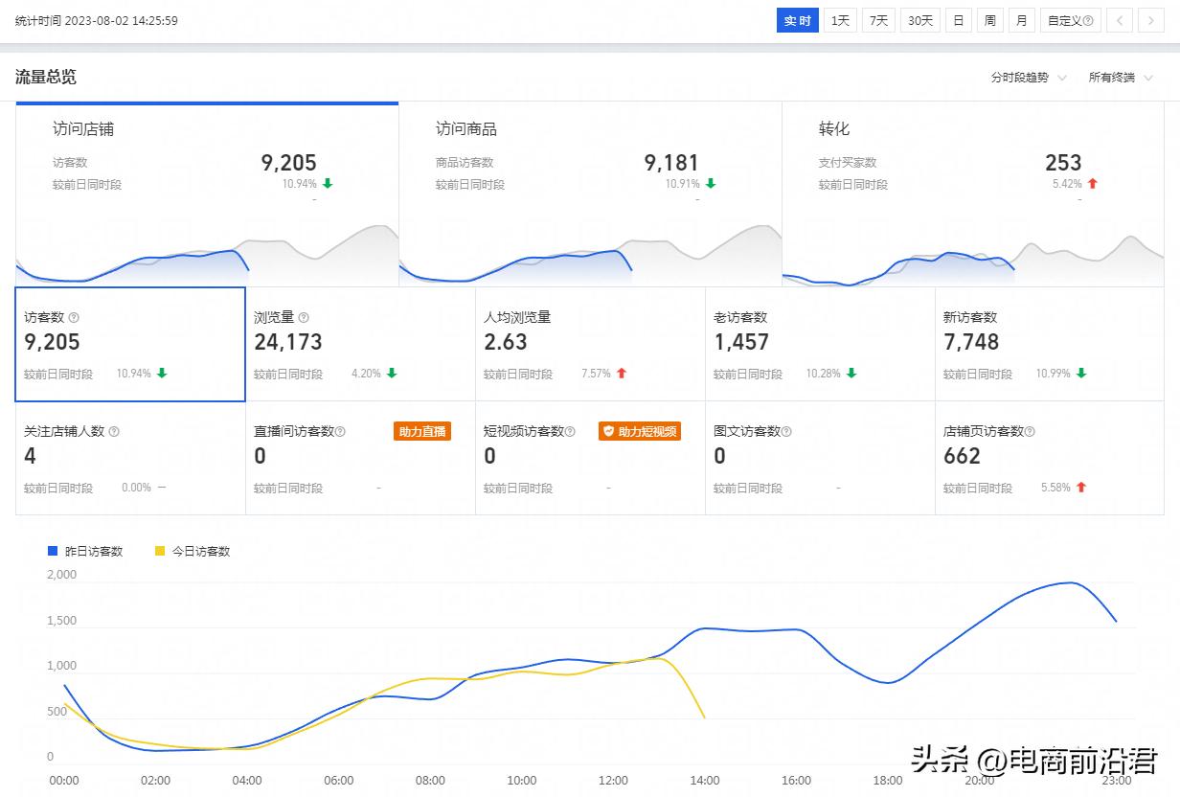Click help icon beside 直播间访客数
This screenshot has height=797, width=1180.
click(340, 432)
